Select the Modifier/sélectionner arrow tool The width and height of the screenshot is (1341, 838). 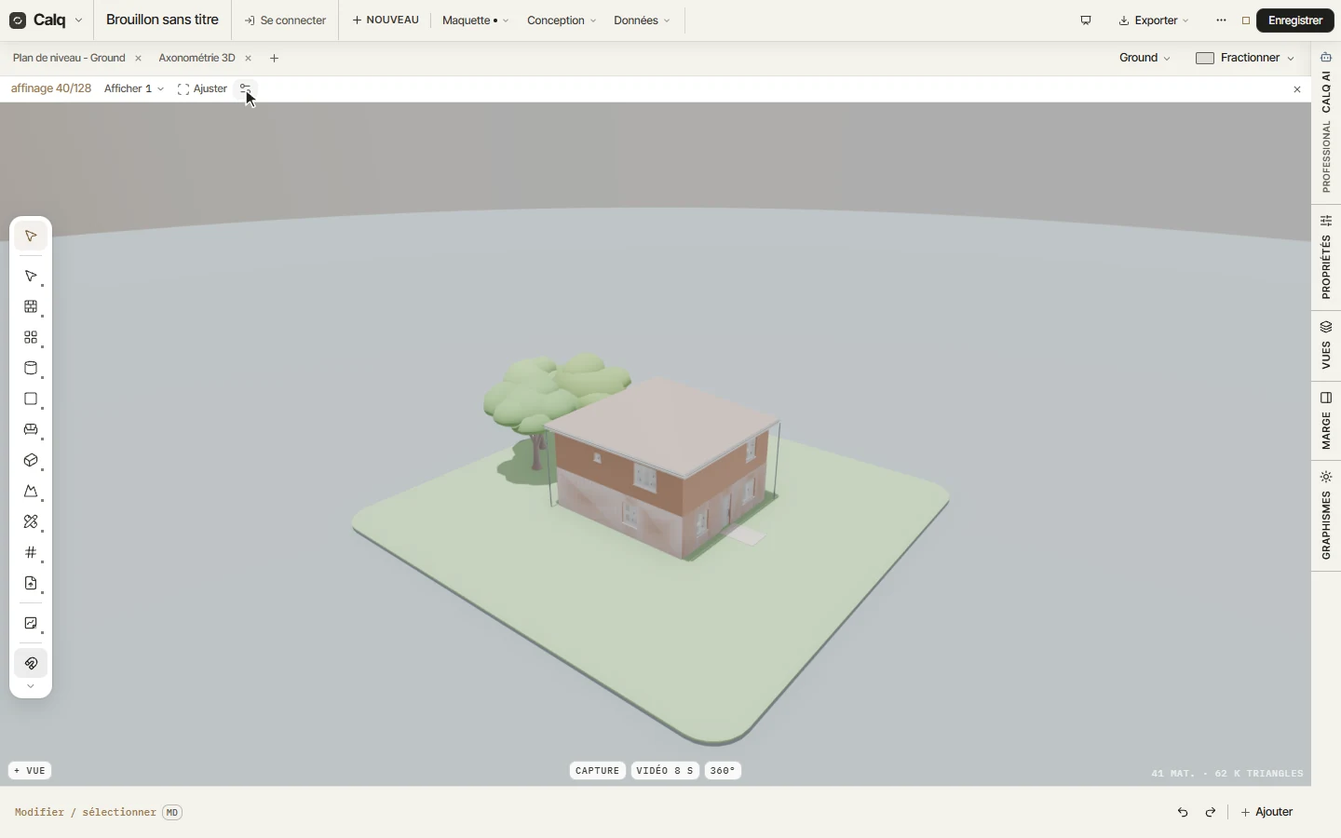[31, 237]
